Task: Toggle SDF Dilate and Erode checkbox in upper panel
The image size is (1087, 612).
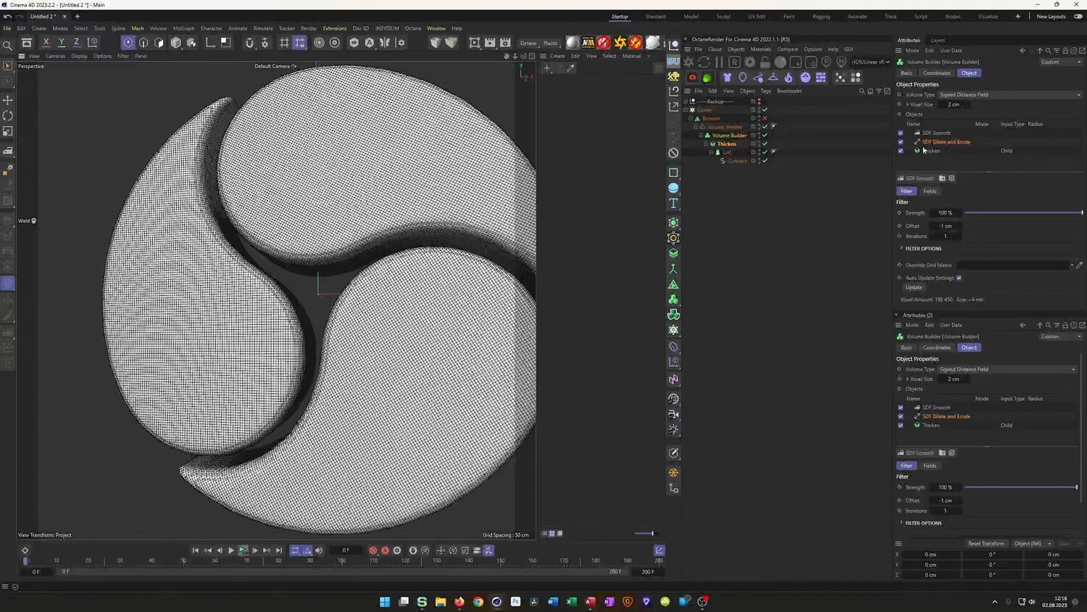Action: click(901, 142)
